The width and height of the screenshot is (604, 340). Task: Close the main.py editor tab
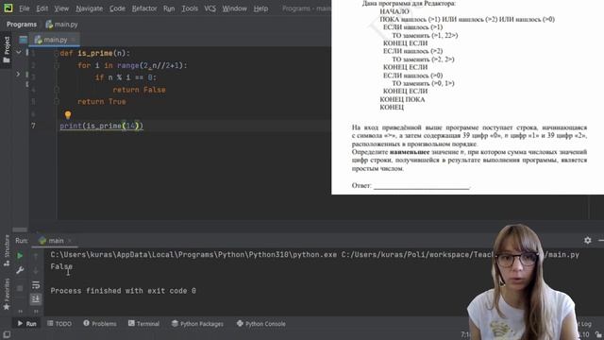tap(74, 40)
